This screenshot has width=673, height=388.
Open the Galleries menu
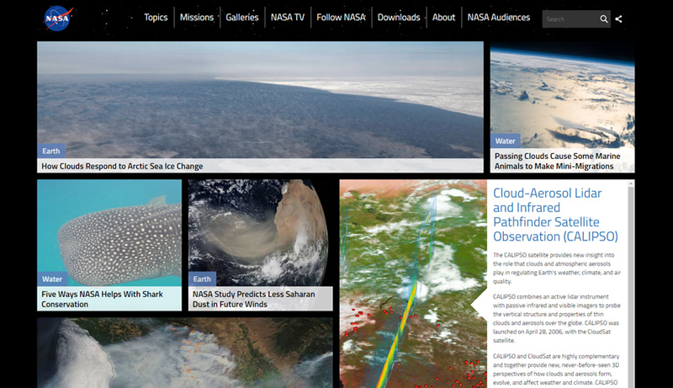coord(242,18)
